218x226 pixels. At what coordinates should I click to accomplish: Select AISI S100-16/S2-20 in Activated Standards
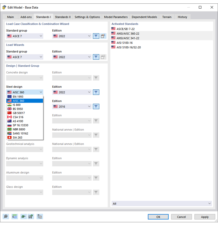click(x=162, y=47)
